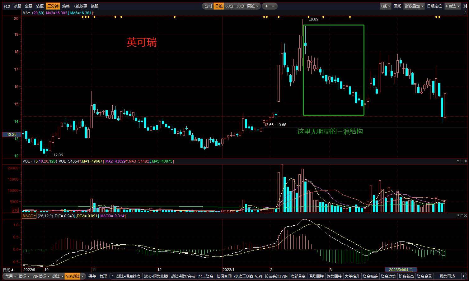
Task: Open the 指数叠加 dropdown
Action: pos(414,6)
